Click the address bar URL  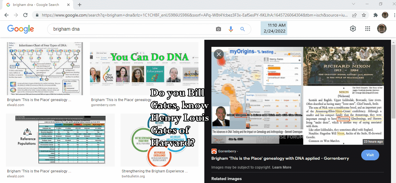195,15
